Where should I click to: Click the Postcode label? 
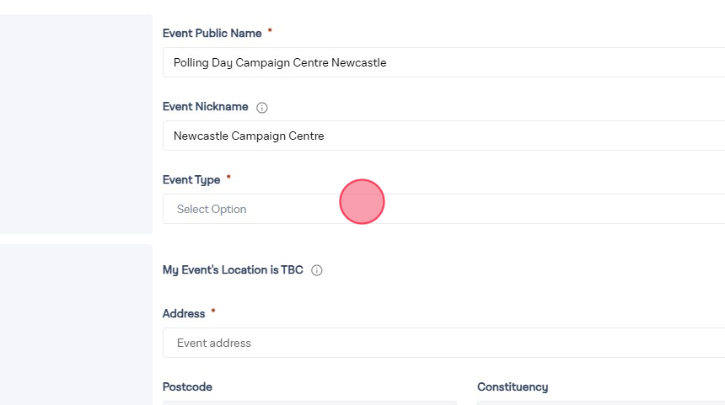coord(187,387)
